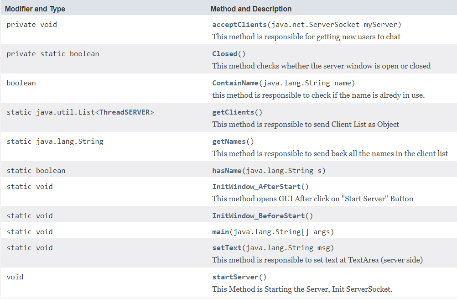Click the setText description about TextArea
Image resolution: width=457 pixels, height=299 pixels.
[317, 260]
